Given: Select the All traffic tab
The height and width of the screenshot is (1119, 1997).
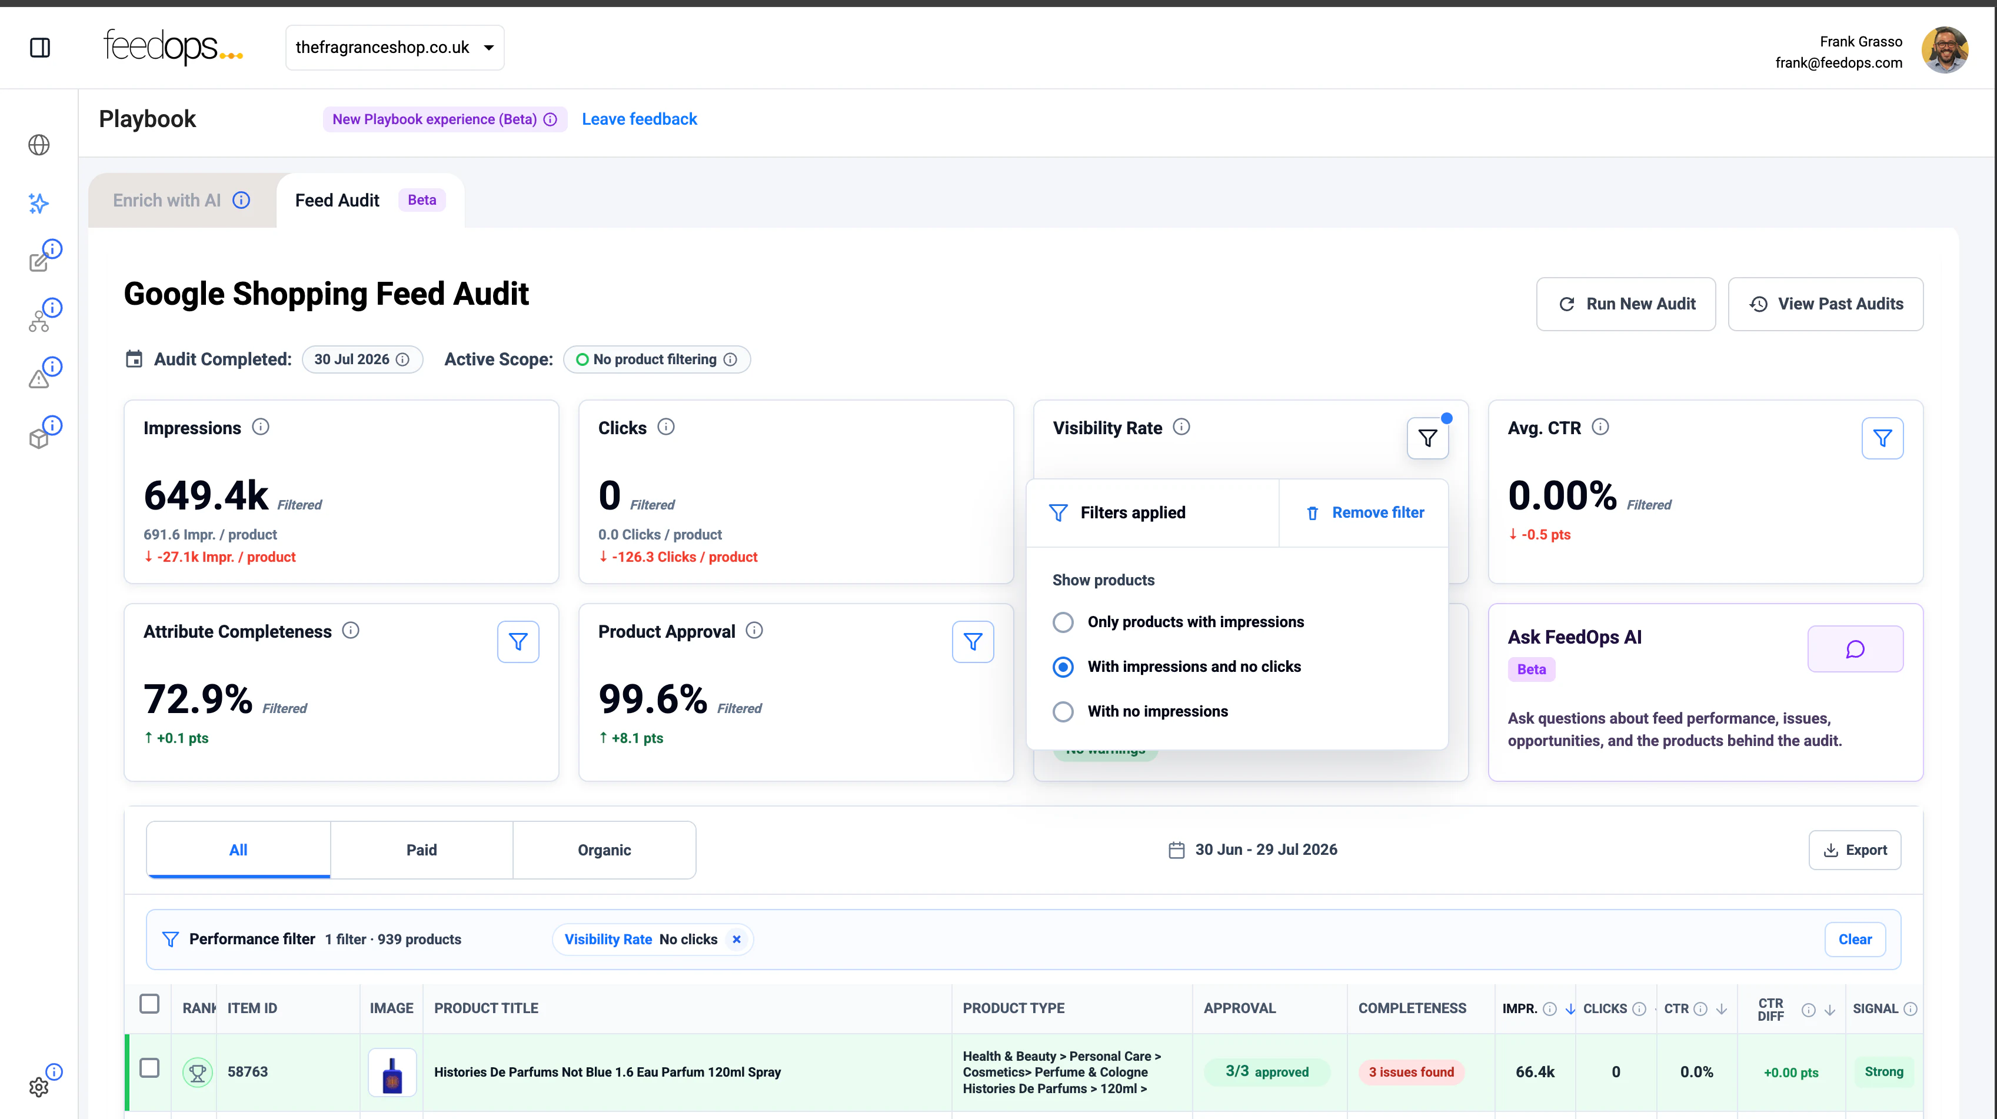Looking at the screenshot, I should 238,850.
